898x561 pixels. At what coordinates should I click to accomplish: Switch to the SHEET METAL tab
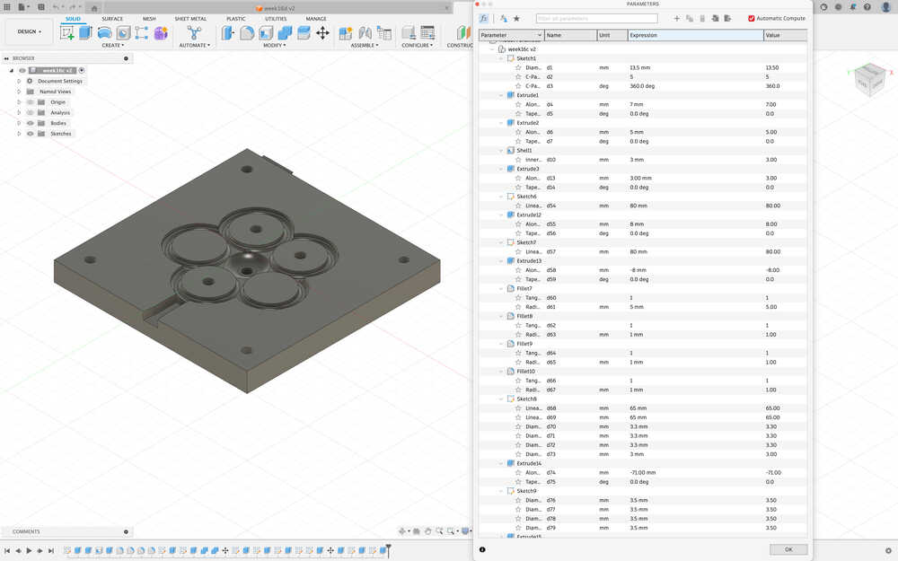coord(190,19)
